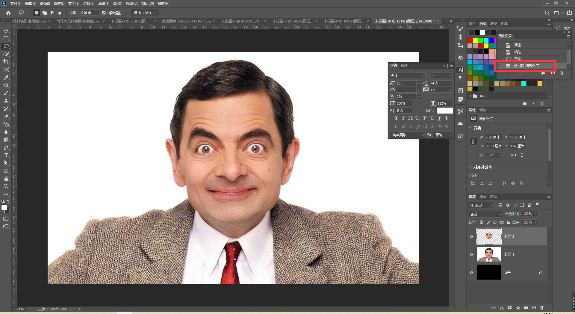Select the Eraser tool
Viewport: 575px width, 314px height.
pyautogui.click(x=6, y=116)
